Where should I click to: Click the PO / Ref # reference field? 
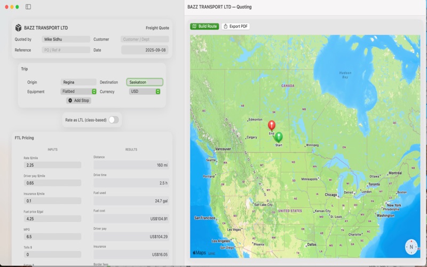(x=66, y=50)
